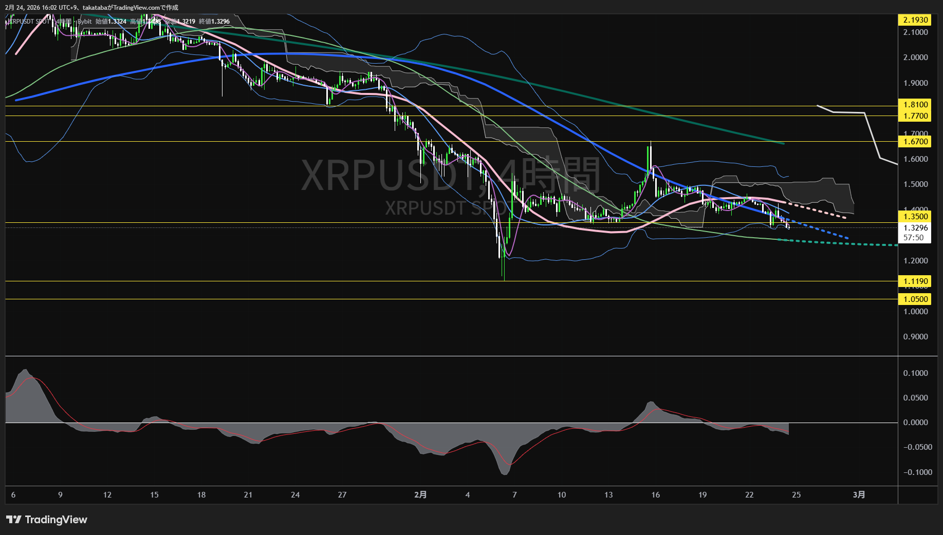Click the 22 date label on time axis
Image resolution: width=943 pixels, height=535 pixels.
coord(750,495)
